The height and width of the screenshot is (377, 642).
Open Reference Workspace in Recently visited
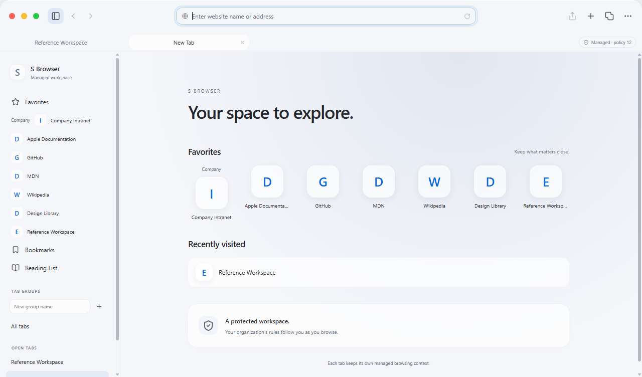point(379,273)
